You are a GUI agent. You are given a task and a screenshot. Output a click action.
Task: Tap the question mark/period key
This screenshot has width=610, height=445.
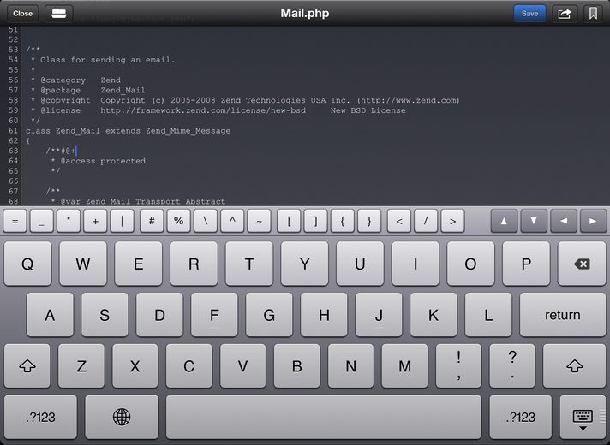pos(512,365)
